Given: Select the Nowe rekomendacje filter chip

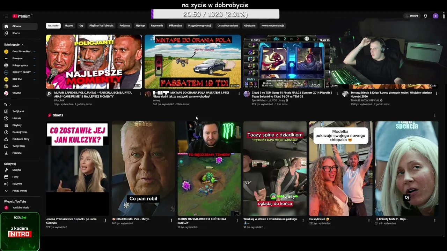Looking at the screenshot, I should tap(273, 25).
